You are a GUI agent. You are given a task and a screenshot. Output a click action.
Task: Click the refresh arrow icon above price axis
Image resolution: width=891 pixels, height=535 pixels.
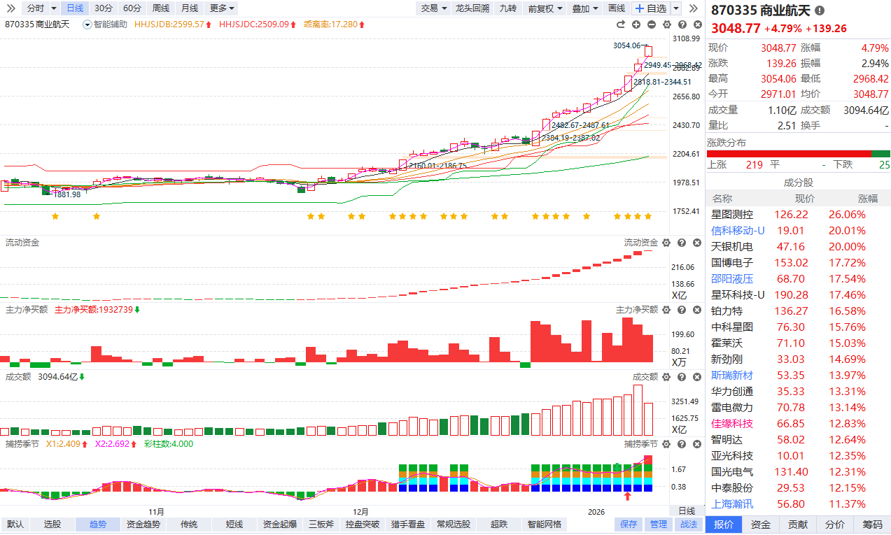tap(621, 24)
